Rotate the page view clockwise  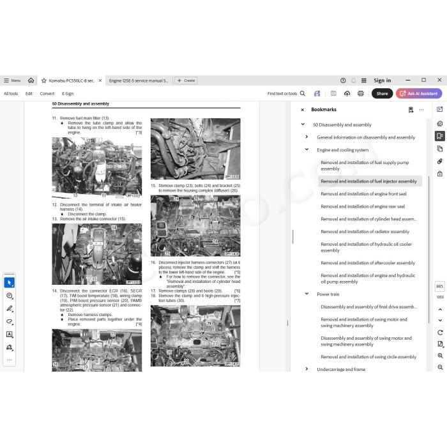[440, 333]
